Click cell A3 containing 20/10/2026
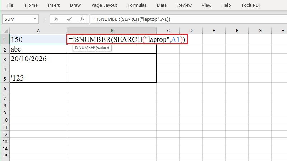This screenshot has height=161, width=287. (x=38, y=59)
